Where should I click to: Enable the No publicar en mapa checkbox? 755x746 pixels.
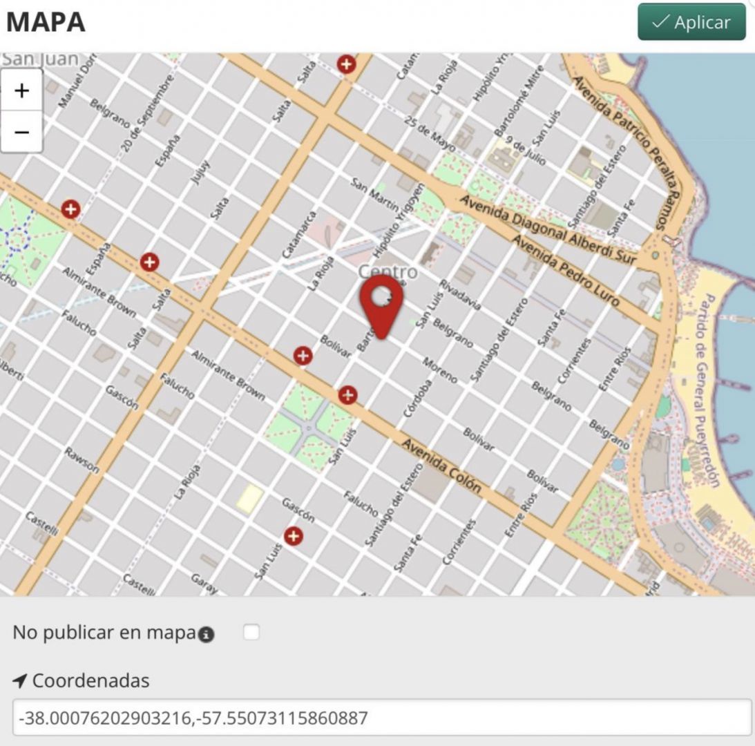click(251, 632)
